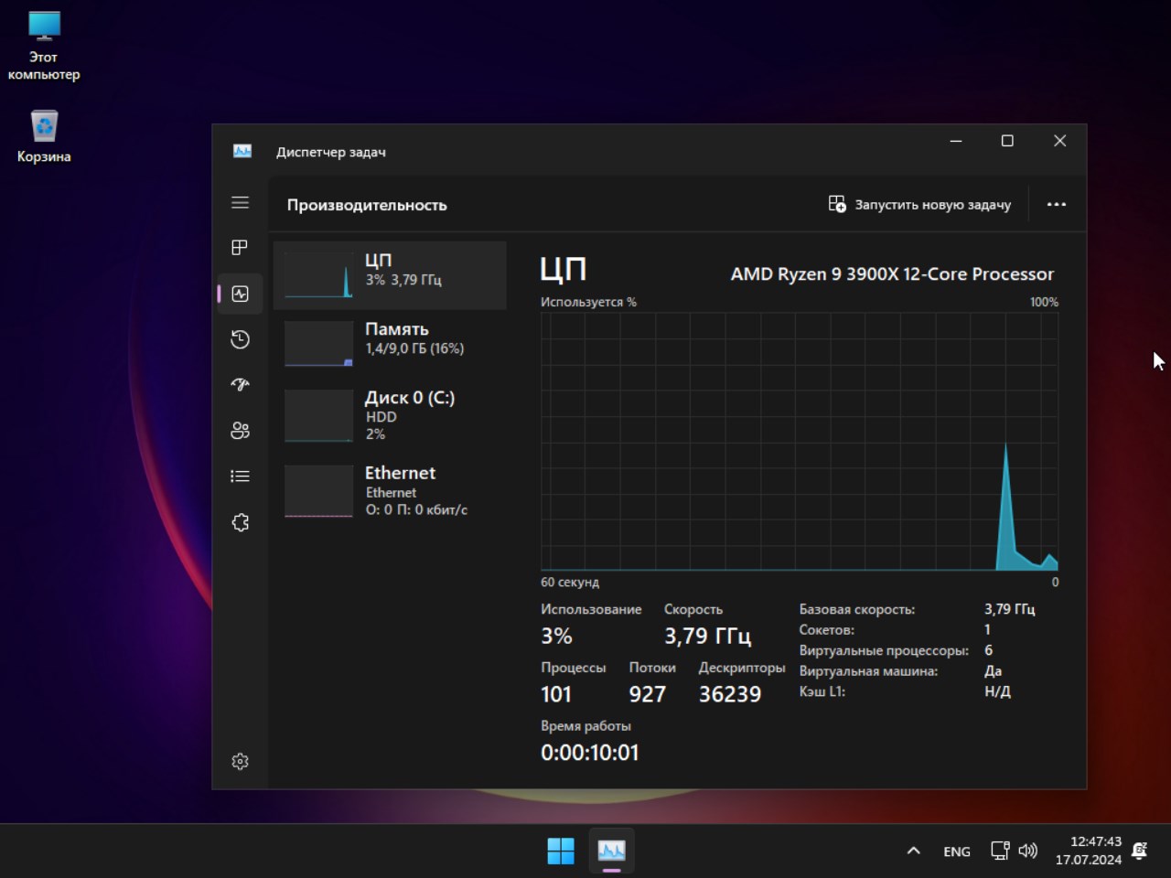Click the ЦП mini graph thumbnail
Screen dimensions: 1171x878
[318, 275]
